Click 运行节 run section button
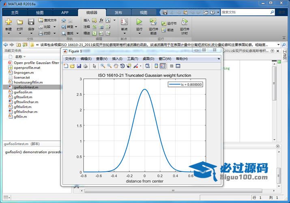This screenshot has width=290, height=203. tap(169, 23)
